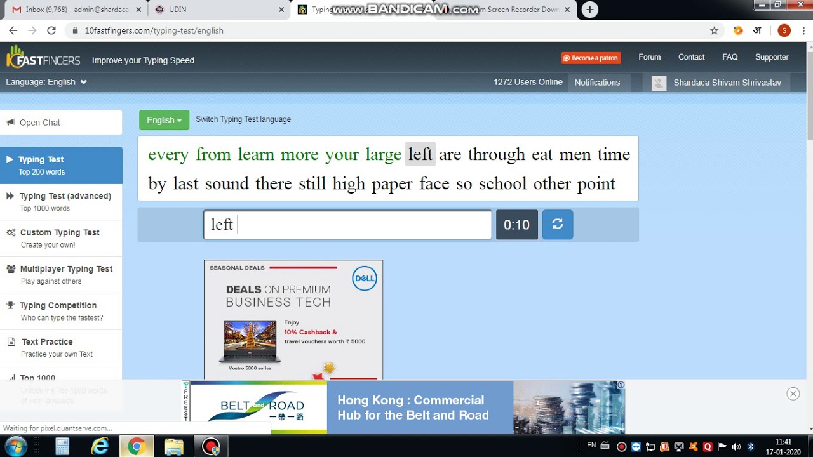Restart the typing test with refresh button

click(x=558, y=225)
